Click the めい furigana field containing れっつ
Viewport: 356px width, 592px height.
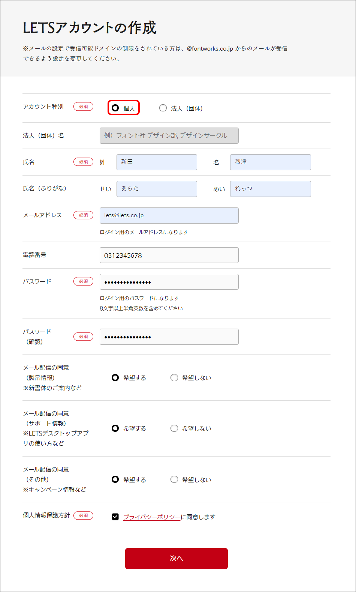(x=270, y=189)
